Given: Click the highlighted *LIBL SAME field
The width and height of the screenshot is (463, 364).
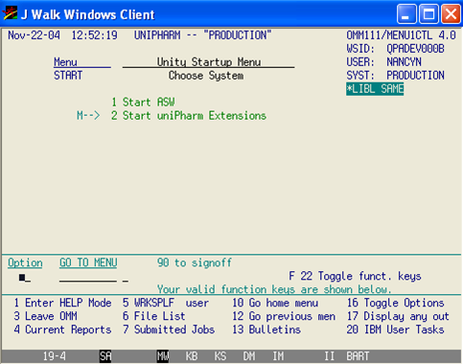Looking at the screenshot, I should click(x=375, y=89).
